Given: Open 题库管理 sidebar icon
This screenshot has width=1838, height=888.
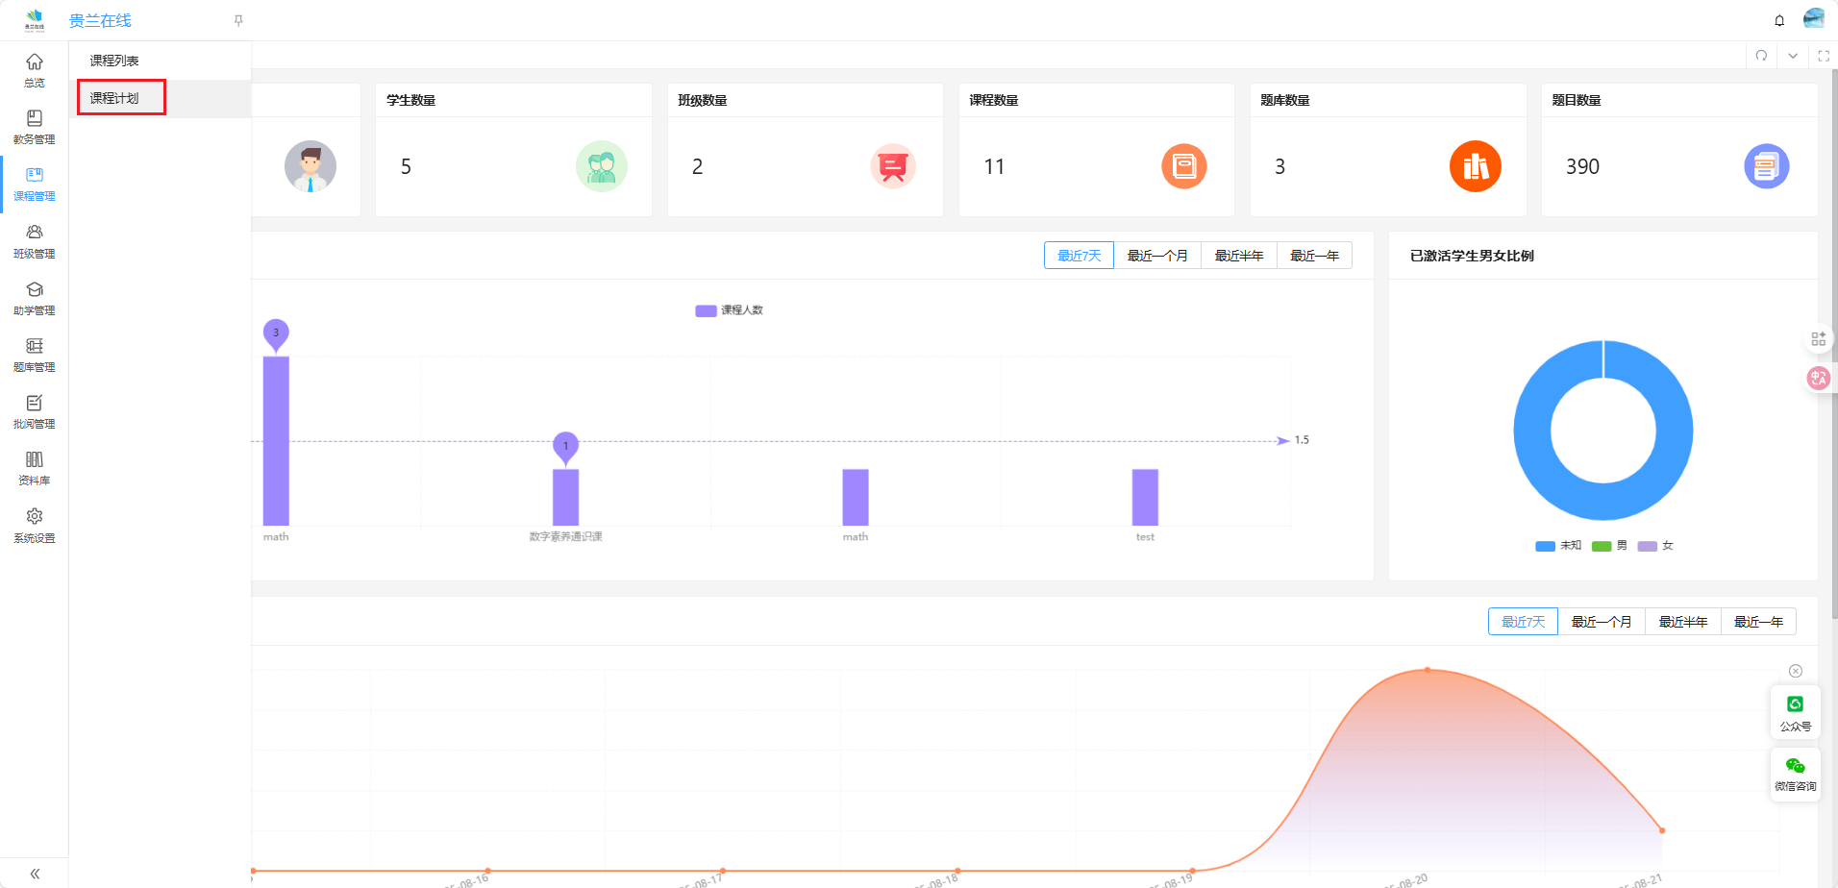Looking at the screenshot, I should (x=35, y=355).
